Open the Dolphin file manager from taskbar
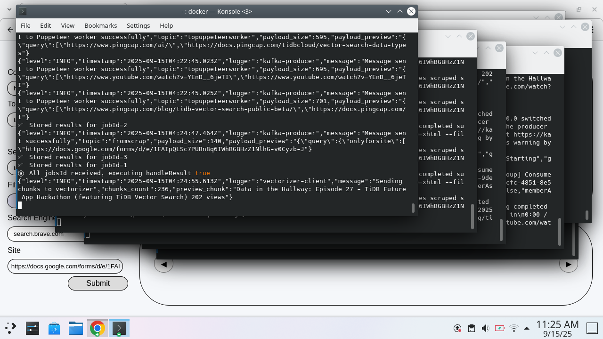 [75, 328]
